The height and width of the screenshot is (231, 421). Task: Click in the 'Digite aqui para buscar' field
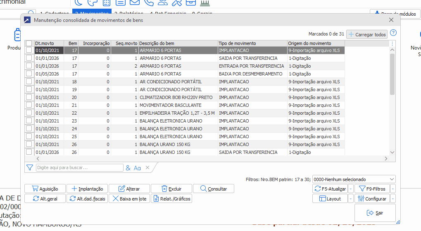click(x=79, y=167)
